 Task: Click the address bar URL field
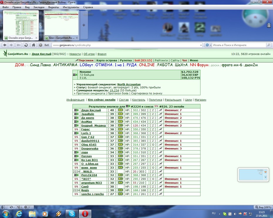125,45
